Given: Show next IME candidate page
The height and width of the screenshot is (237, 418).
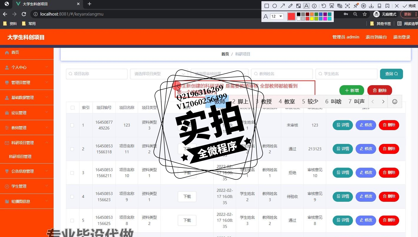Looking at the screenshot, I should click(383, 102).
